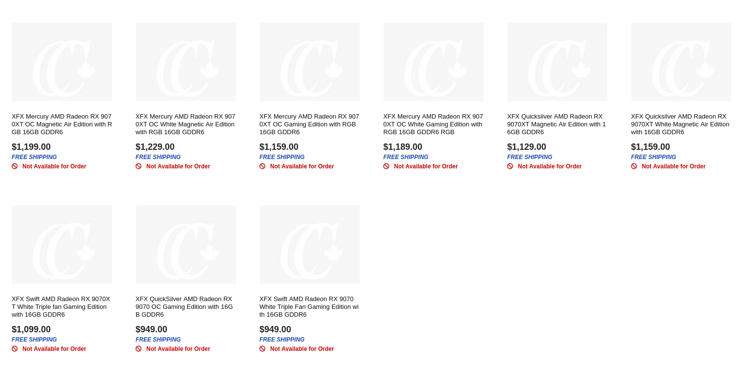This screenshot has height=365, width=751.
Task: Click Free Shipping under the $1,129.00 price
Action: (x=530, y=157)
